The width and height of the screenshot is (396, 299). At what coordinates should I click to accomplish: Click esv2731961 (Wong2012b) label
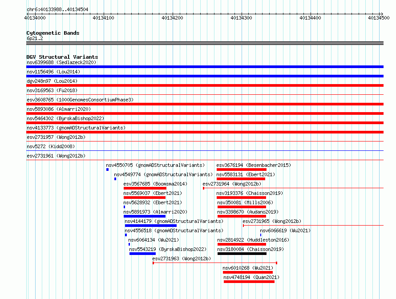(56, 156)
